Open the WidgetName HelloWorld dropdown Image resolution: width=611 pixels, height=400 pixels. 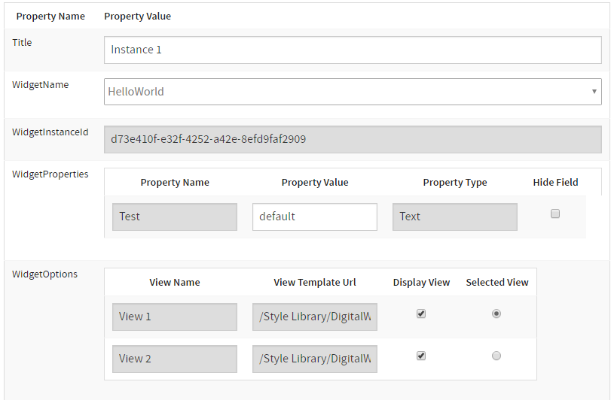pyautogui.click(x=352, y=92)
